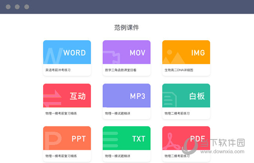Click the video camera icon on MOV card
This screenshot has width=254, height=163.
point(111,57)
